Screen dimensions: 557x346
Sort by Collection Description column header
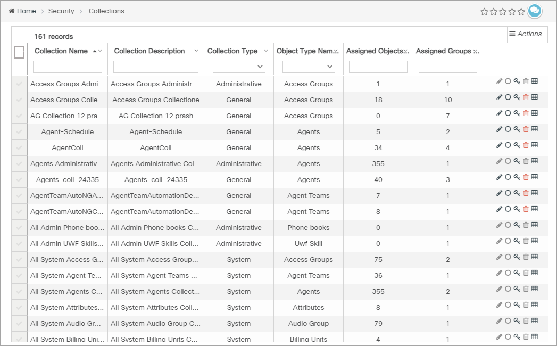(149, 51)
